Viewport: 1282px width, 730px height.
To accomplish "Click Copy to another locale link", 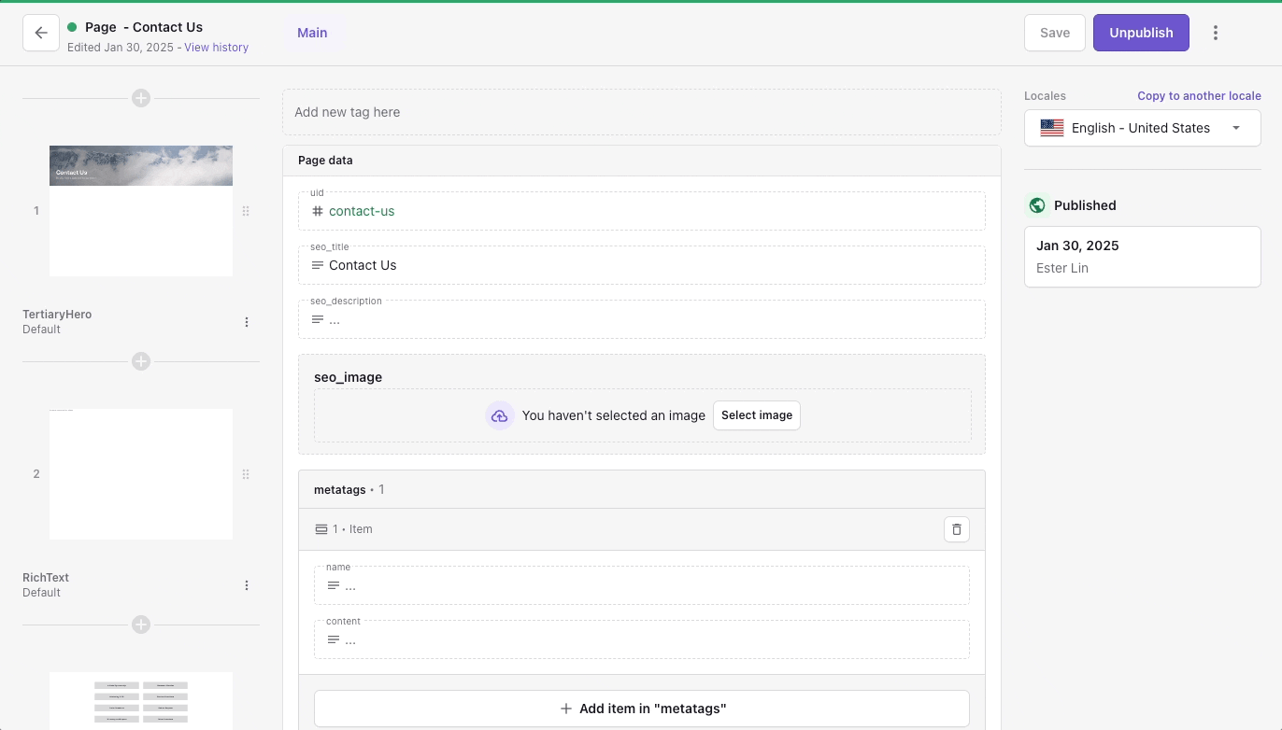I will click(1199, 96).
